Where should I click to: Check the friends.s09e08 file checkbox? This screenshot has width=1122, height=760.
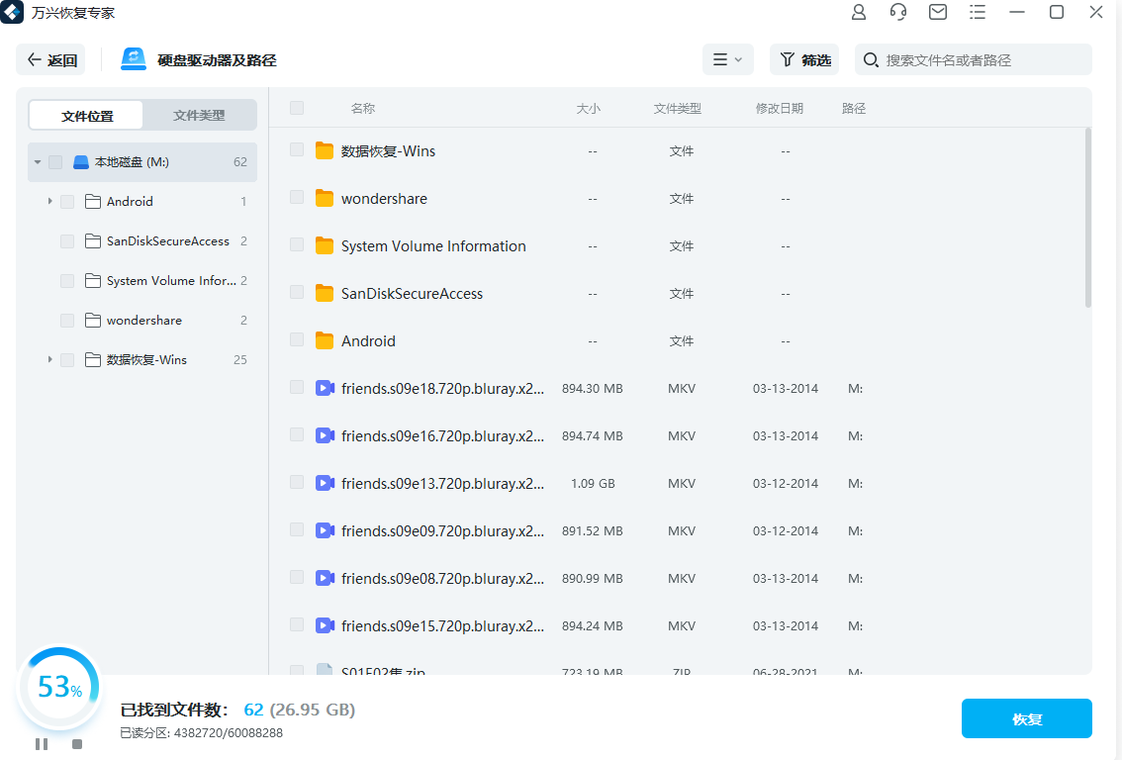297,577
